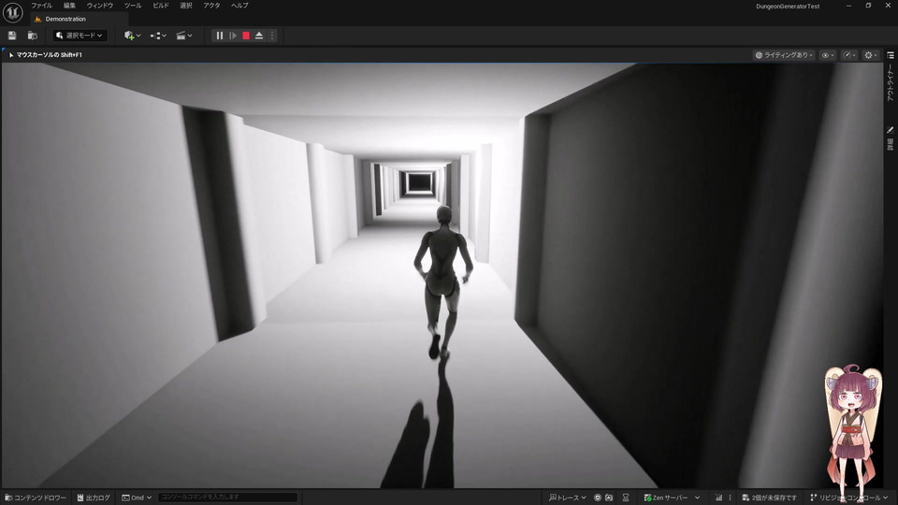Click the trace record circle icon
Image resolution: width=898 pixels, height=505 pixels.
click(598, 498)
